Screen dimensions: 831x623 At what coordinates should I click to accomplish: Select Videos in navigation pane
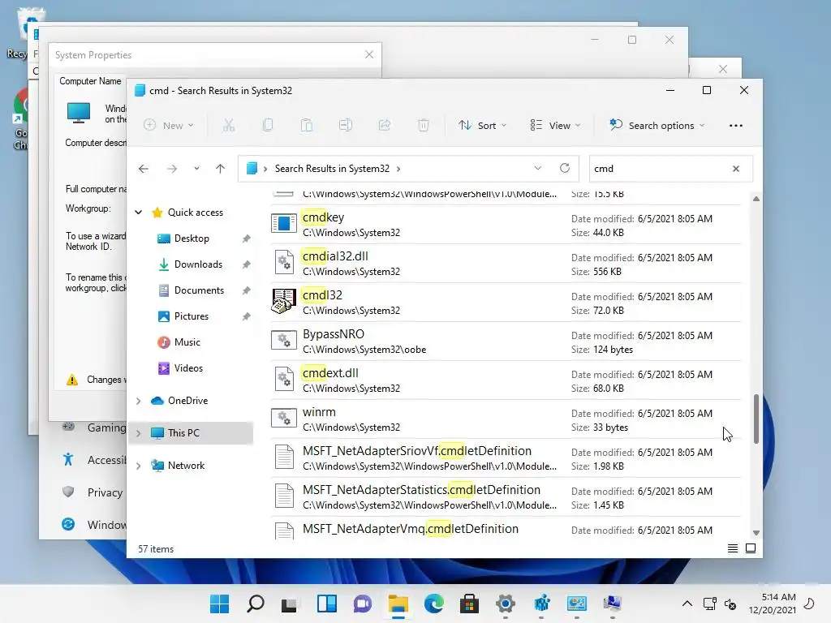click(x=188, y=368)
